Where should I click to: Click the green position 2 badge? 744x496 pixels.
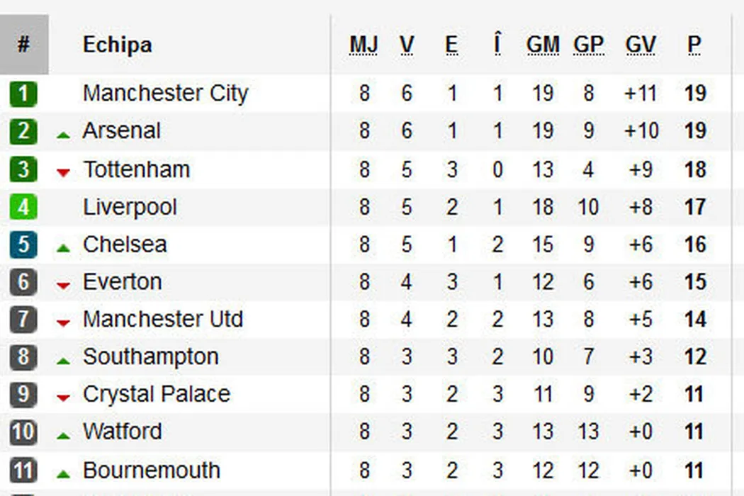point(23,131)
